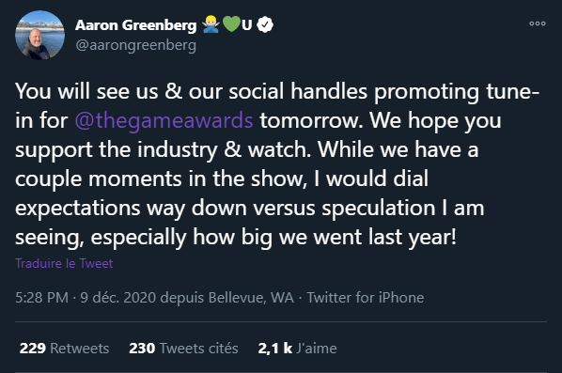Click the Twitter for iPhone source label
562x373 pixels.
point(366,298)
